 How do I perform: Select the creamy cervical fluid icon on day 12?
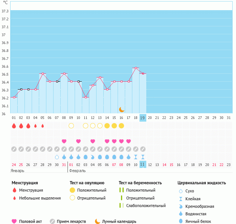point(93,157)
